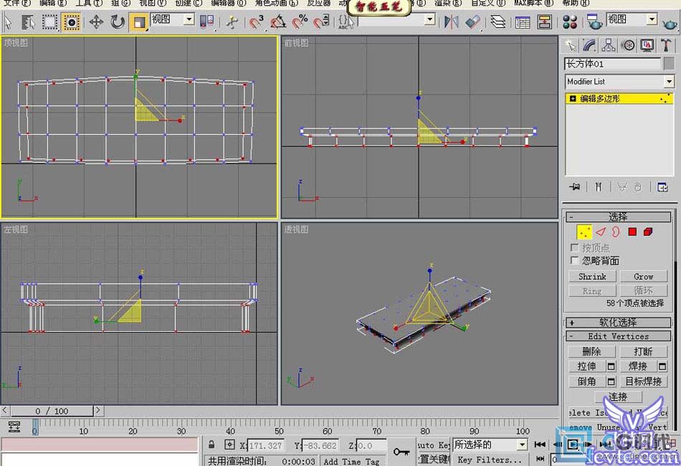This screenshot has width=681, height=466.
Task: Open Material Editor spheres icon
Action: tap(569, 22)
